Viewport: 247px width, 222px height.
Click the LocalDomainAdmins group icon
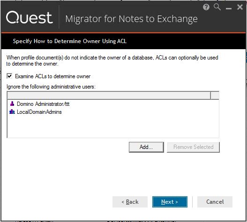click(x=12, y=112)
